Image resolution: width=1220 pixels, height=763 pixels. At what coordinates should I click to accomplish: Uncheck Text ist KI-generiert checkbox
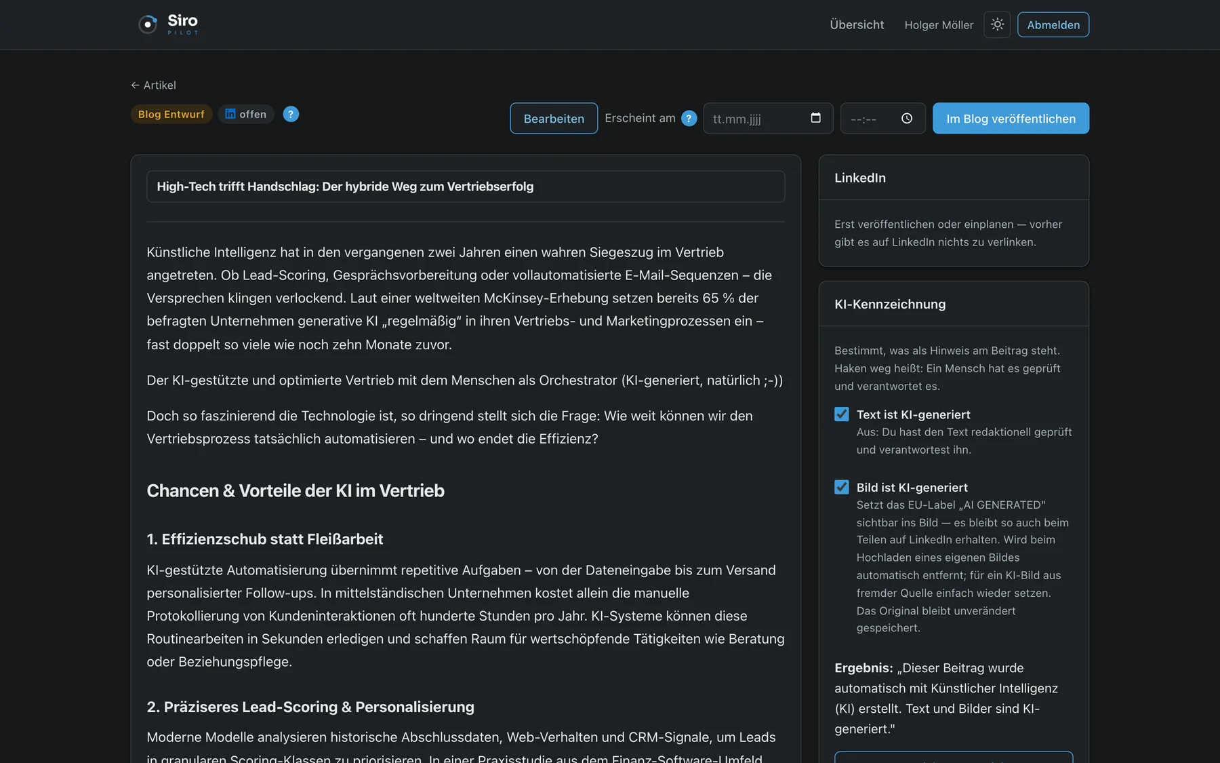pyautogui.click(x=842, y=414)
